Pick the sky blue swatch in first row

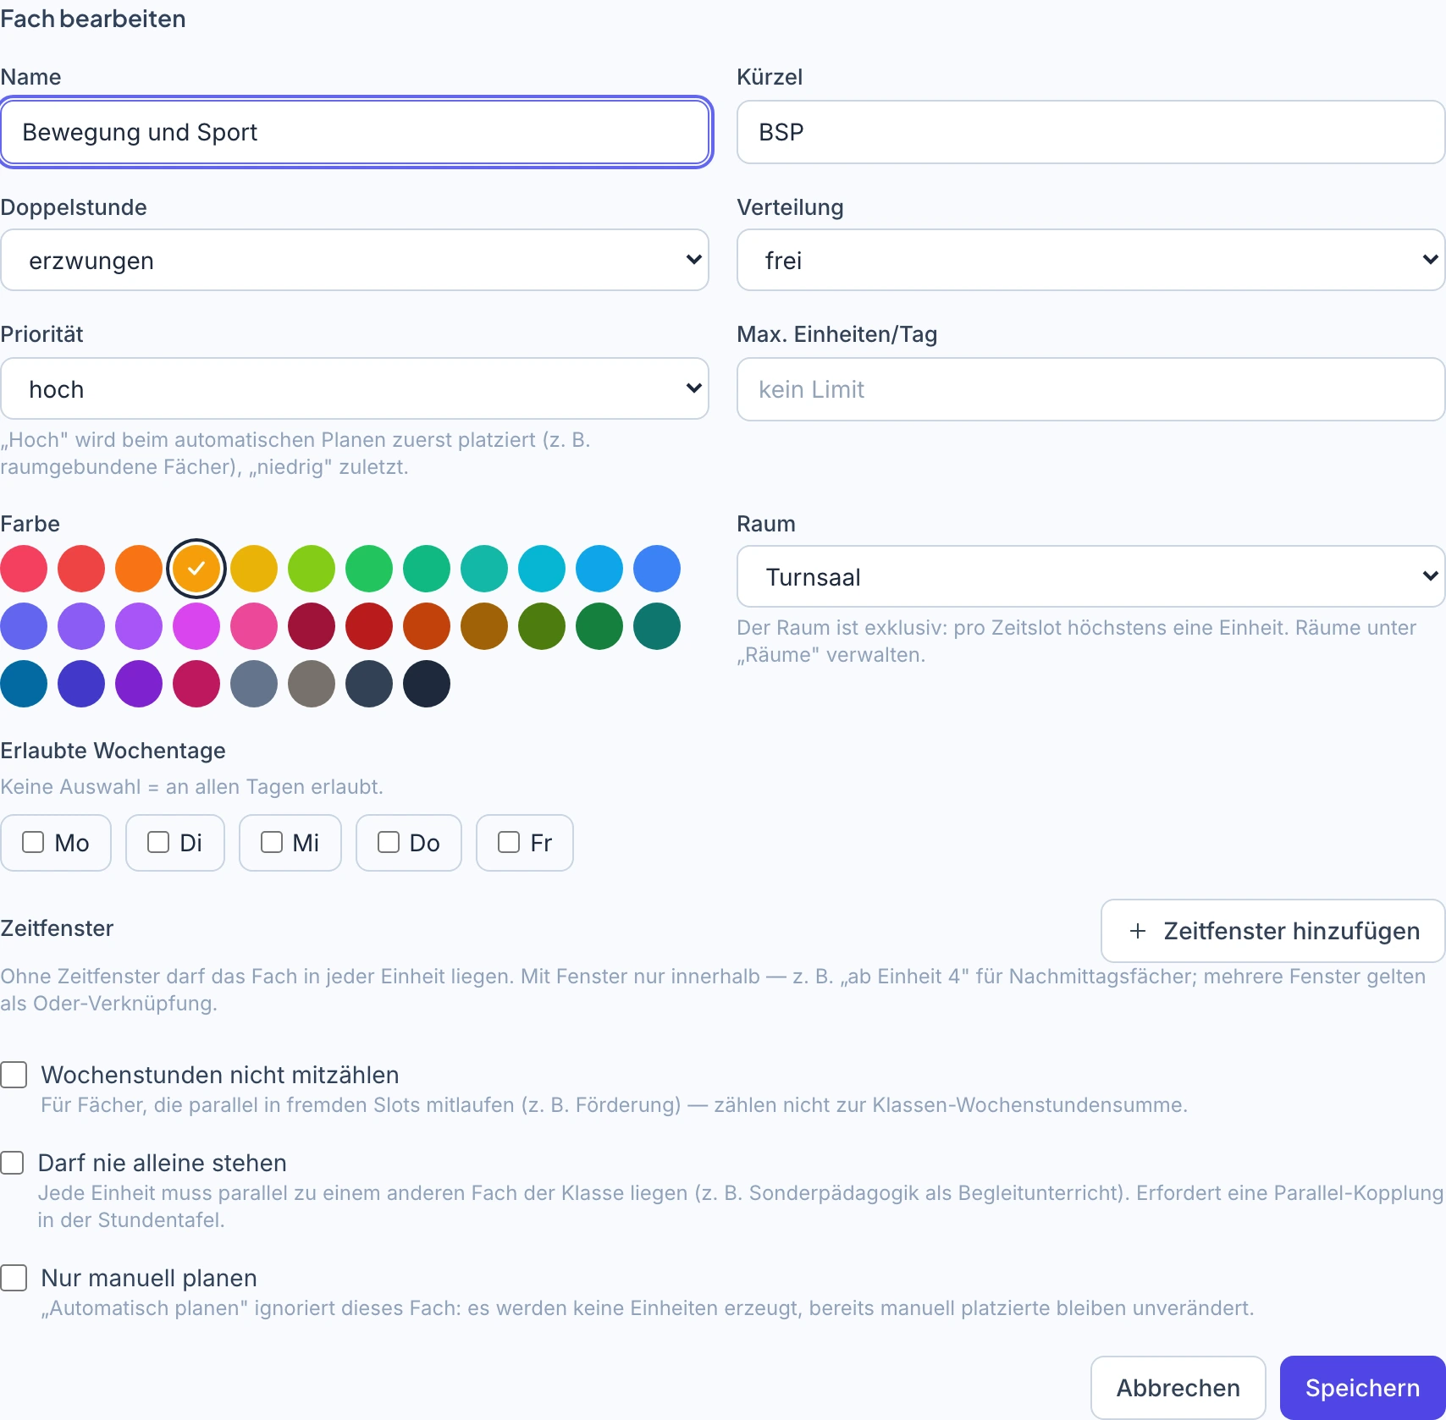pyautogui.click(x=599, y=569)
